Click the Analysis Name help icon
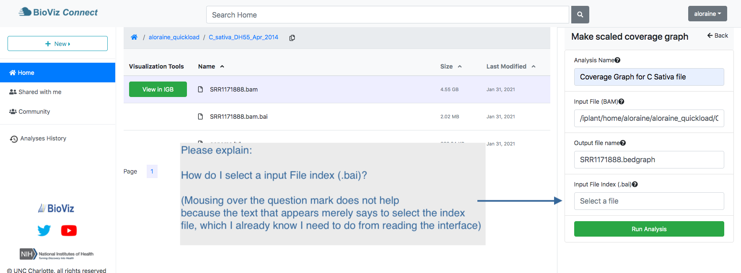 617,60
